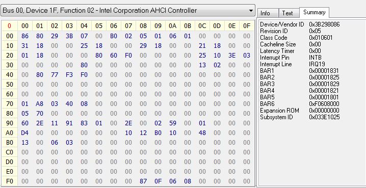Click the Latency Timer label

click(x=277, y=51)
